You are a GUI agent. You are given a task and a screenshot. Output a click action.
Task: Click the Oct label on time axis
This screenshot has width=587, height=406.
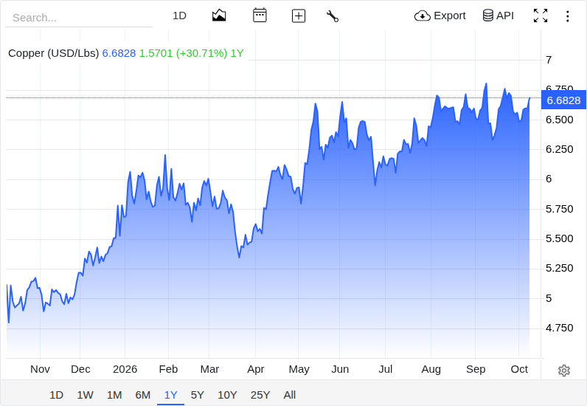click(519, 369)
